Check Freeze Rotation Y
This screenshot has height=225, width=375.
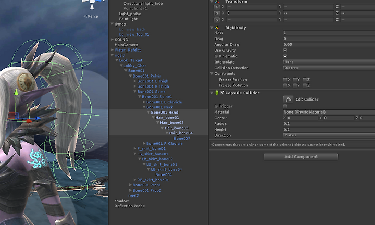(x=295, y=85)
